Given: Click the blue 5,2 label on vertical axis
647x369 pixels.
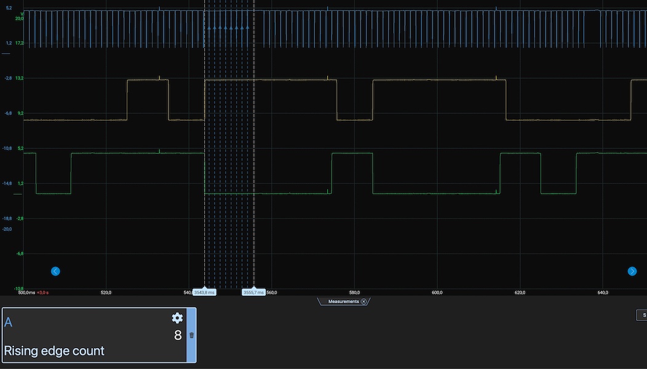Looking at the screenshot, I should [9, 7].
